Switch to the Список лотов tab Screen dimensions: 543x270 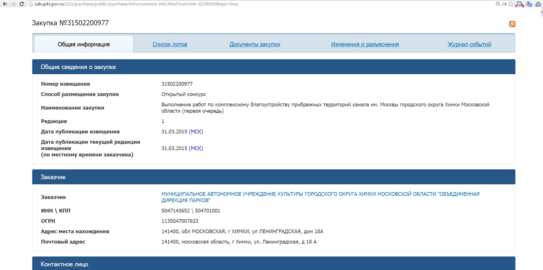click(170, 44)
